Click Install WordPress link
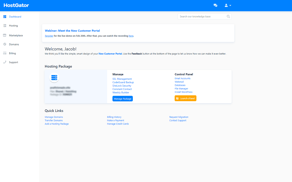 pyautogui.click(x=183, y=92)
